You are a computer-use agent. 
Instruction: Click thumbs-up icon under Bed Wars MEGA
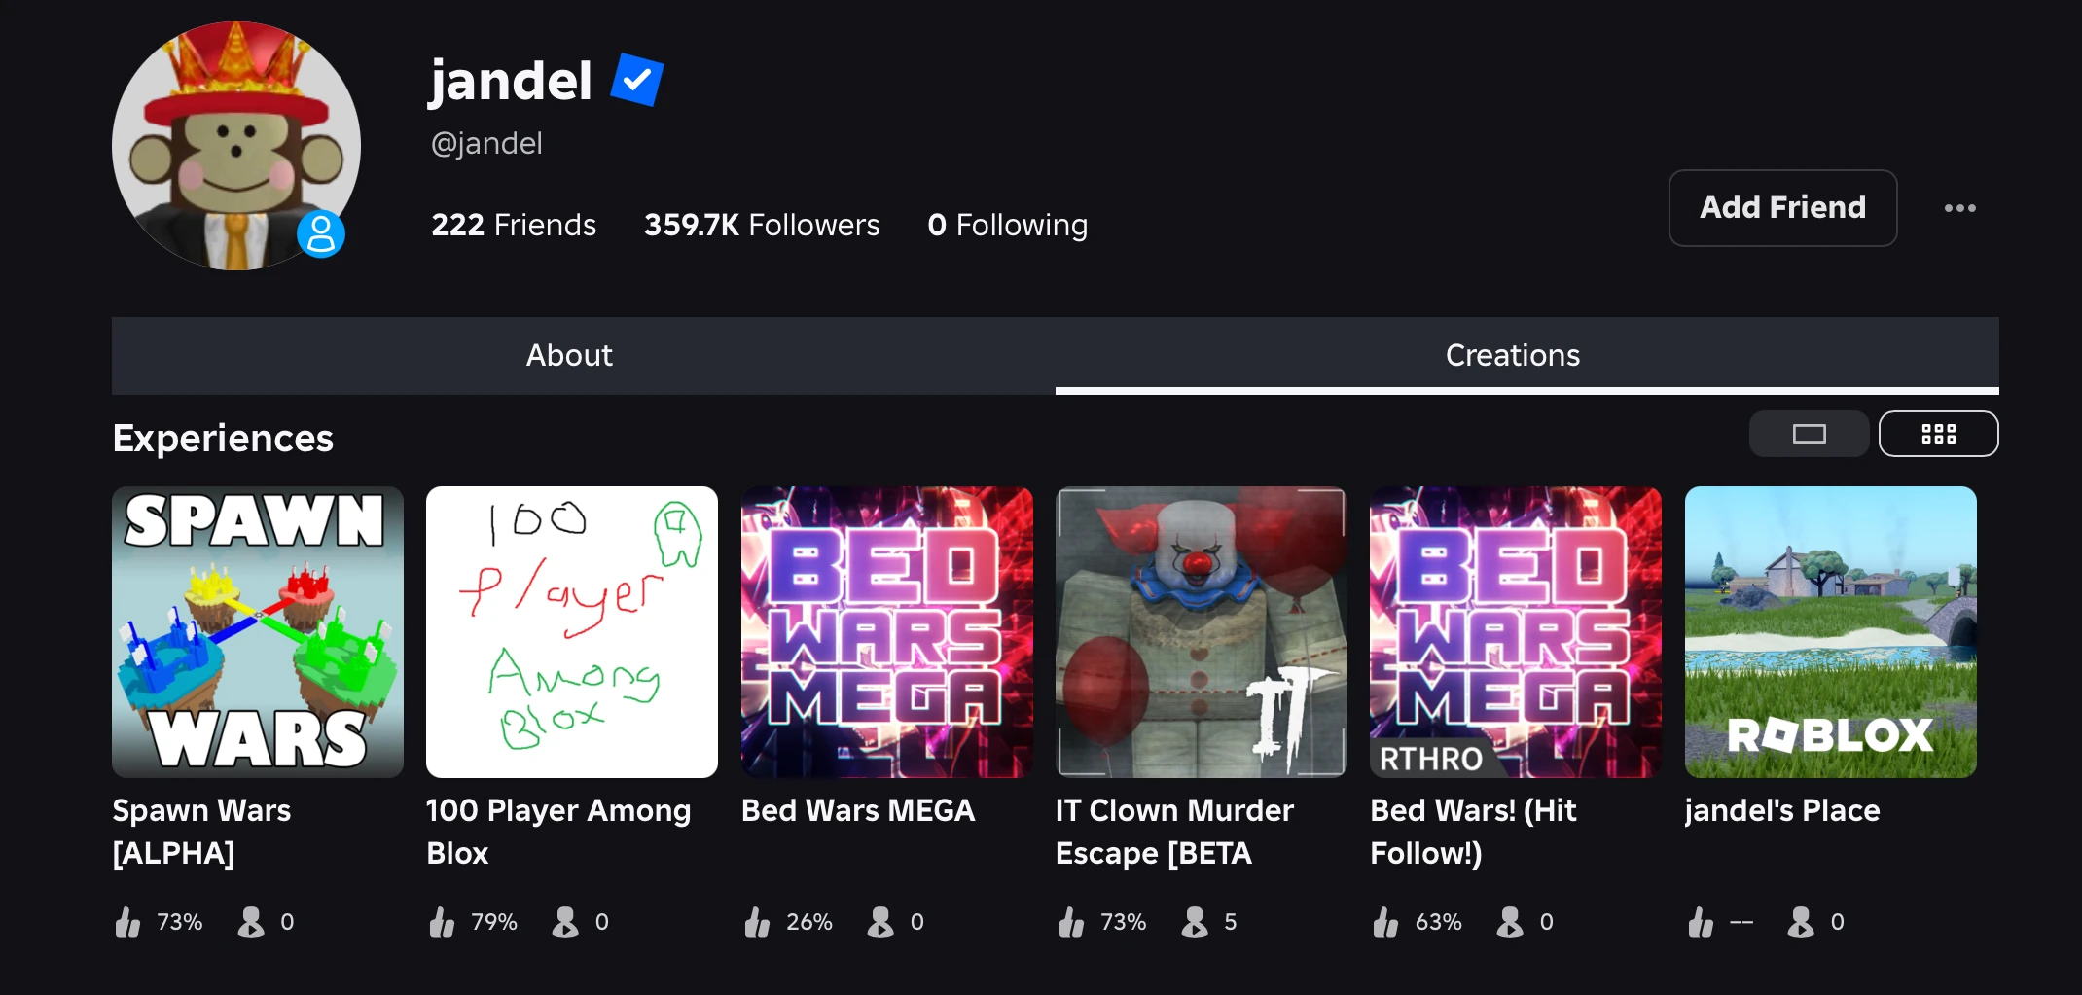point(757,922)
